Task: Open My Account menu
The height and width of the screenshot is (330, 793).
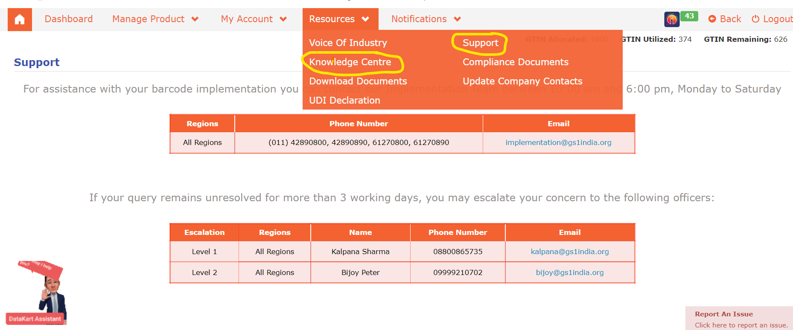Action: pos(247,19)
